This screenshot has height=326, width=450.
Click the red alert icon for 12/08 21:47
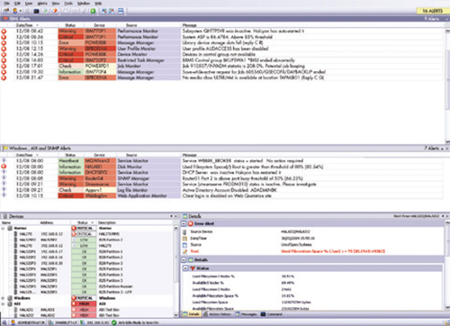4,77
